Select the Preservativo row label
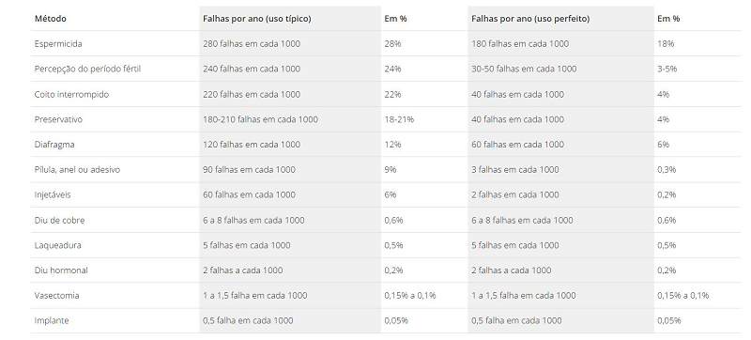The image size is (751, 340). click(x=58, y=119)
